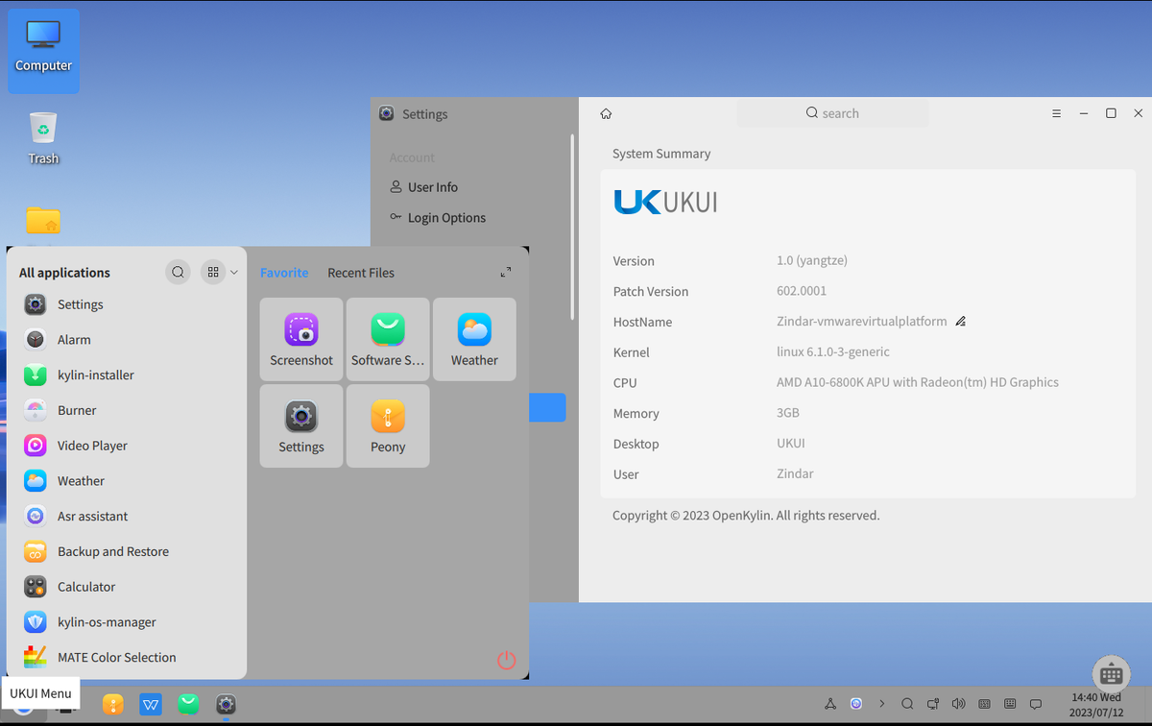Go to Settings home page icon
Image resolution: width=1152 pixels, height=726 pixels.
click(x=606, y=113)
